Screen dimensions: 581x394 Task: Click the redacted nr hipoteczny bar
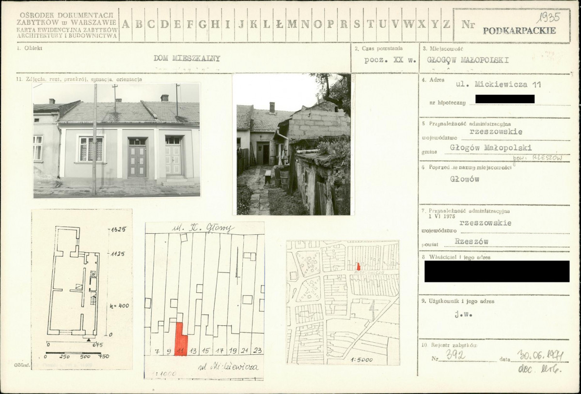tap(504, 99)
